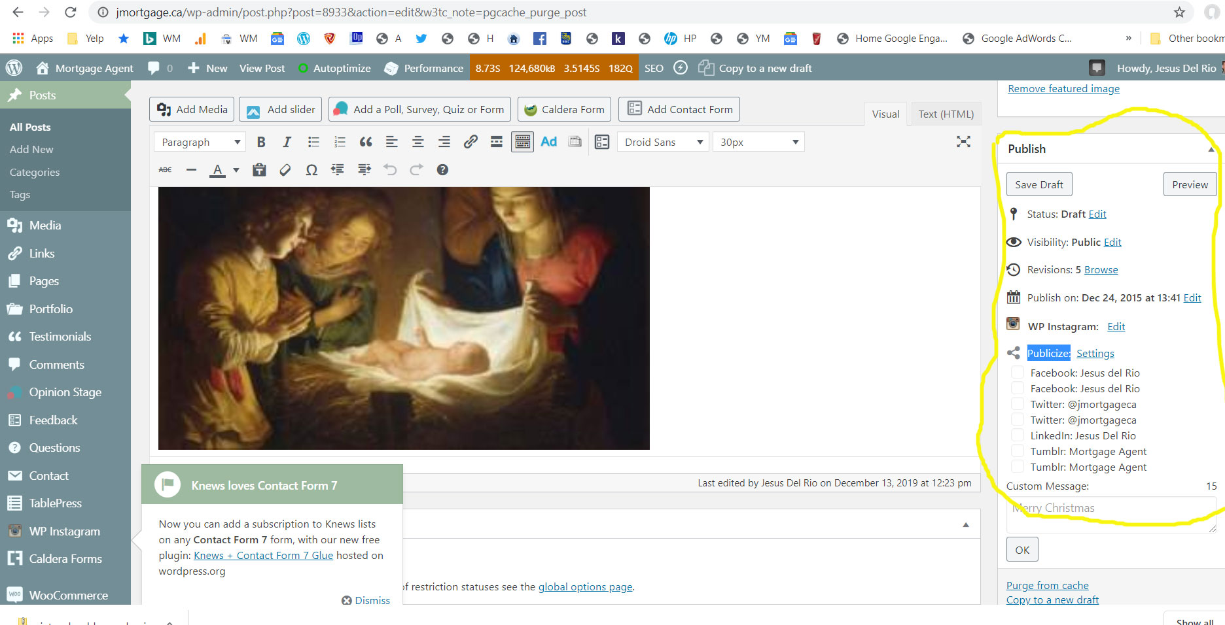This screenshot has width=1225, height=625.
Task: Click OK under Custom Message
Action: 1022,550
